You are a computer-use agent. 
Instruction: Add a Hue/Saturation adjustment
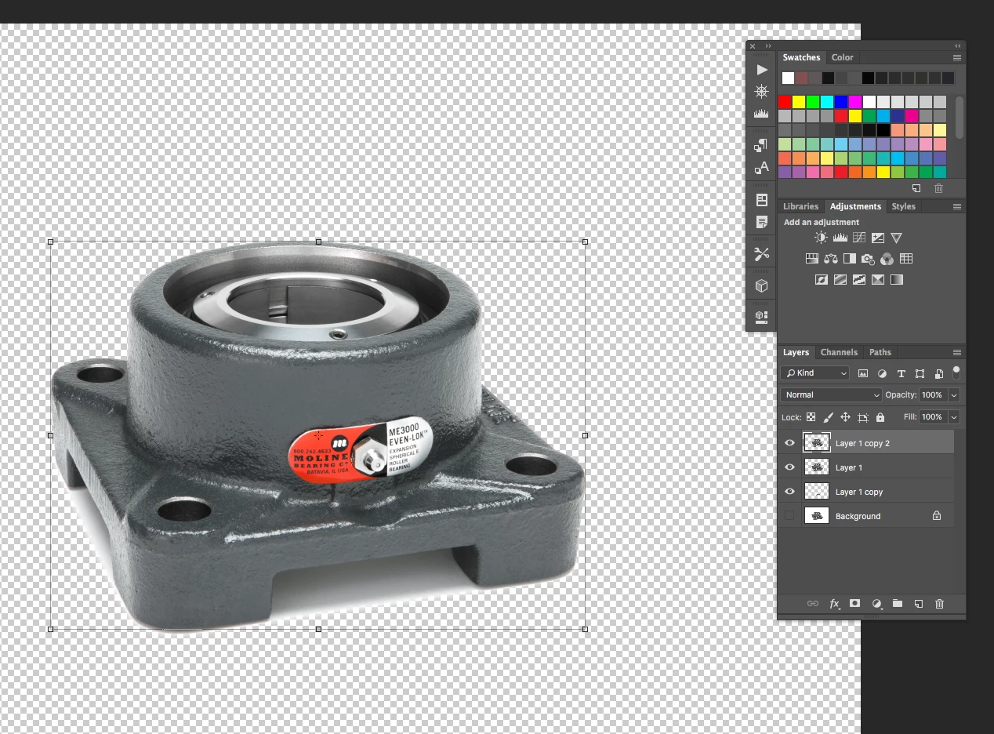[x=812, y=259]
